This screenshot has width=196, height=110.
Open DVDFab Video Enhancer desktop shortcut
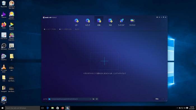tap(11, 37)
